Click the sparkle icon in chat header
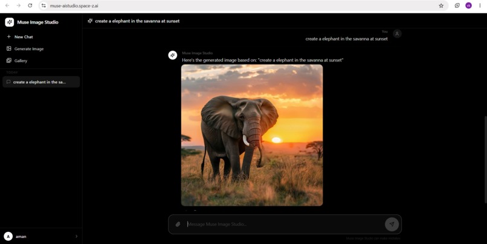487x244 pixels. coord(90,21)
